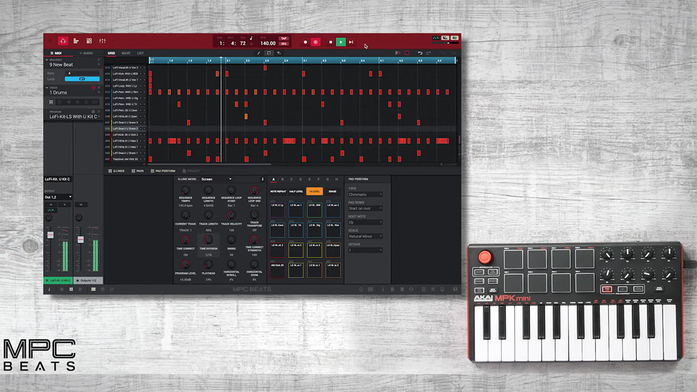The image size is (697, 392).
Task: Select pad bank B
Action: 282,179
